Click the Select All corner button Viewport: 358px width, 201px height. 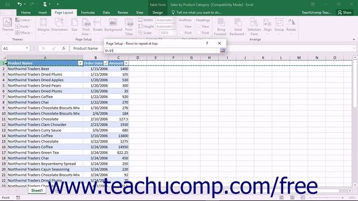[4, 58]
